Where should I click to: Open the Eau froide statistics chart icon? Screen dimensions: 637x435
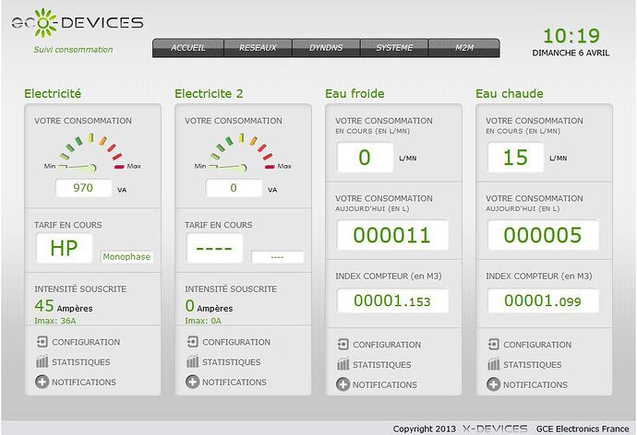click(x=343, y=365)
